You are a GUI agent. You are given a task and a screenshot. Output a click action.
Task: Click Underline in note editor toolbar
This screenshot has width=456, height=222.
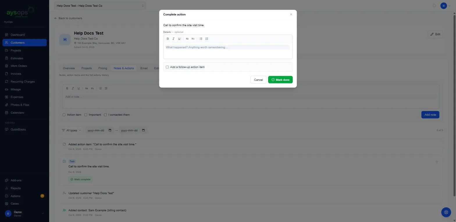pyautogui.click(x=79, y=88)
